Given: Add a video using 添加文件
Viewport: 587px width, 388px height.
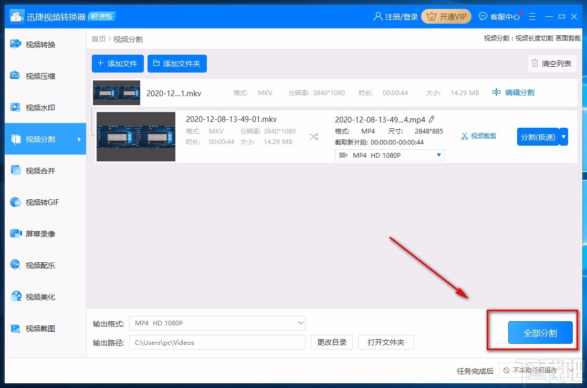Looking at the screenshot, I should pyautogui.click(x=117, y=64).
